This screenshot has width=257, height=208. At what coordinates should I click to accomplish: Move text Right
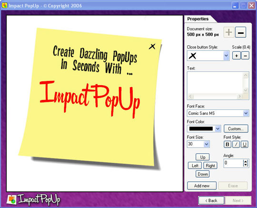click(x=210, y=166)
